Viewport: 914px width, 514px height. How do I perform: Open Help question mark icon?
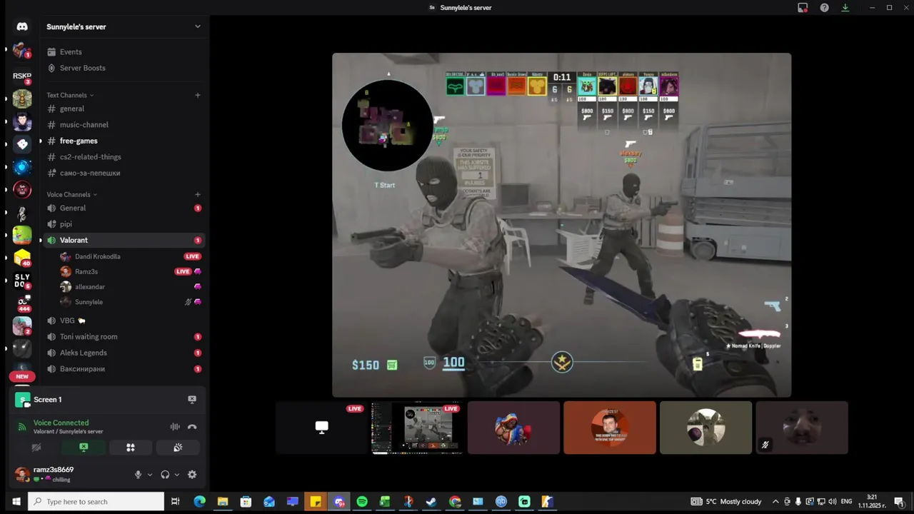pyautogui.click(x=825, y=8)
